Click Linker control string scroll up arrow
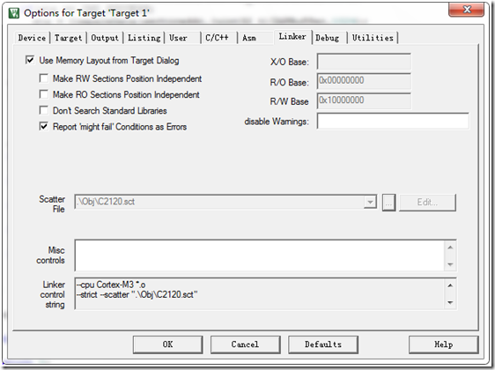Viewport: 495px width, 370px height. click(x=450, y=285)
